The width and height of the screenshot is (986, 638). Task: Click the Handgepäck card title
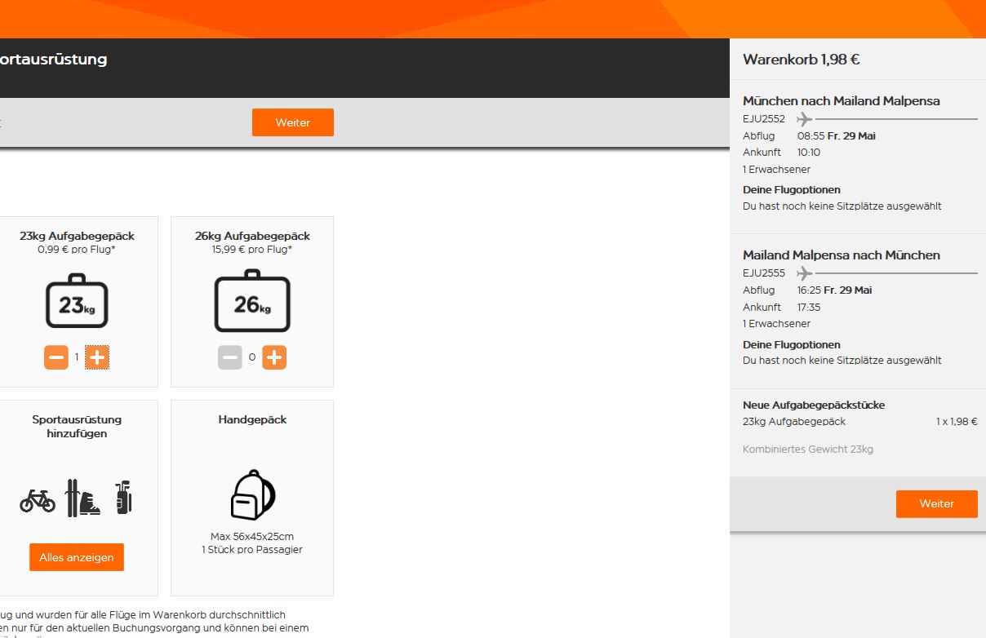pyautogui.click(x=252, y=419)
